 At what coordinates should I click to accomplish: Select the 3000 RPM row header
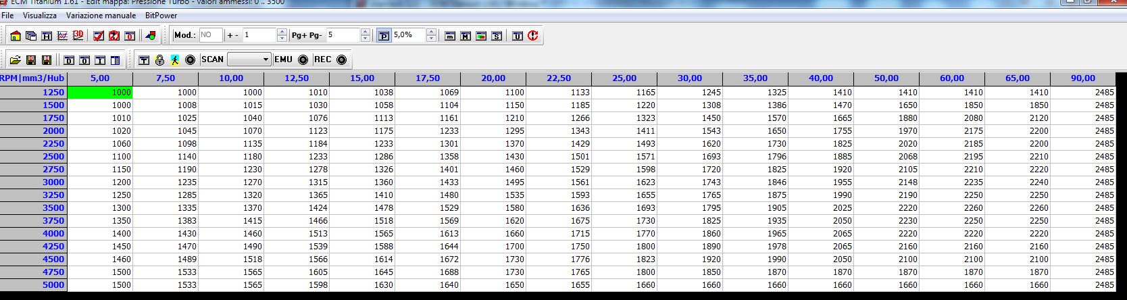pyautogui.click(x=33, y=182)
